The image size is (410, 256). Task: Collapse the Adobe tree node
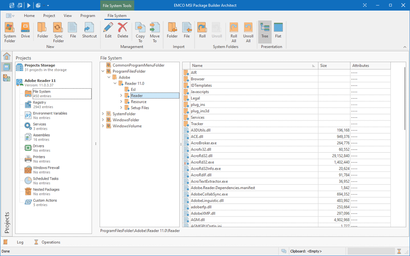tap(109, 77)
